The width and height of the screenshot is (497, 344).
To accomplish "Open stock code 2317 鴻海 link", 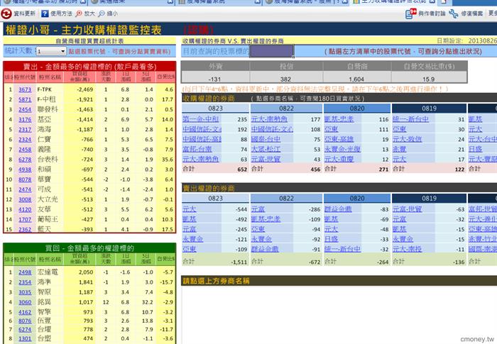I will tap(25, 130).
